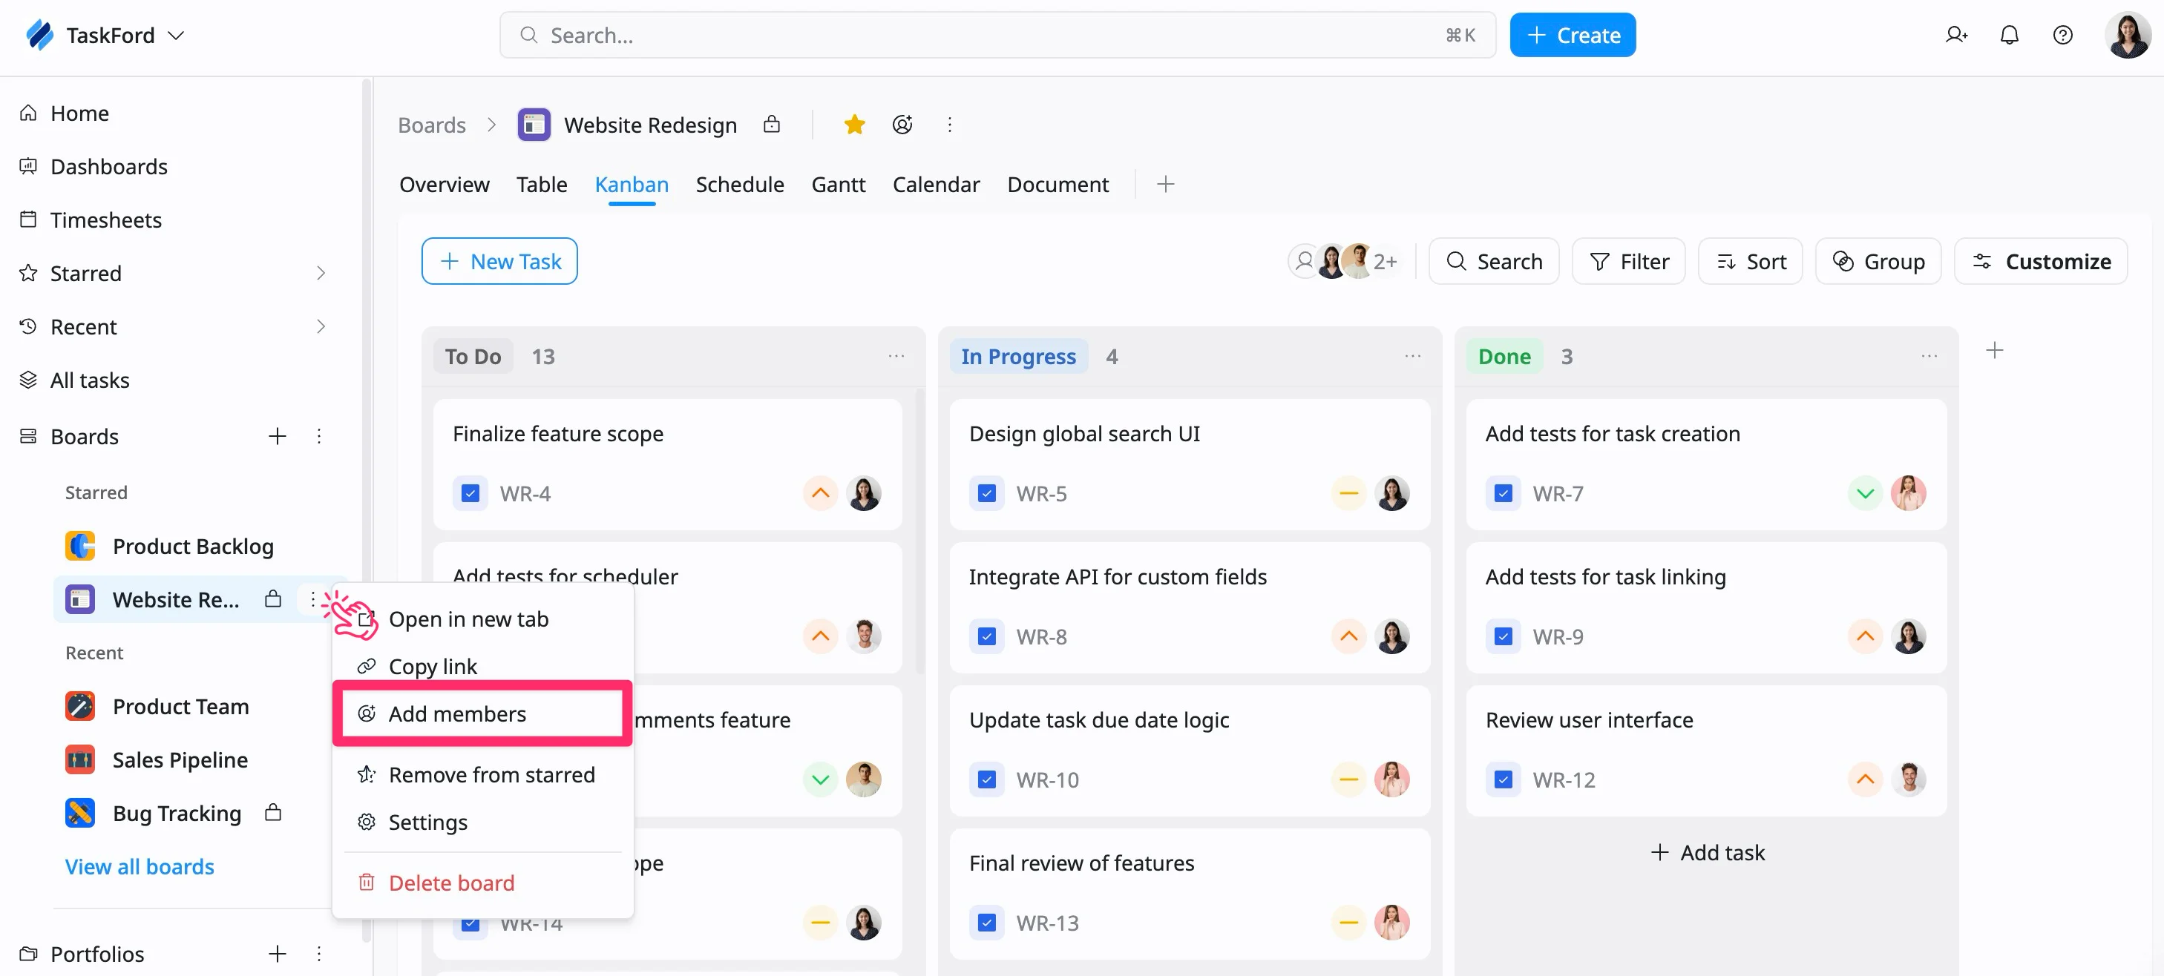2164x976 pixels.
Task: Open notifications bell
Action: point(2009,34)
